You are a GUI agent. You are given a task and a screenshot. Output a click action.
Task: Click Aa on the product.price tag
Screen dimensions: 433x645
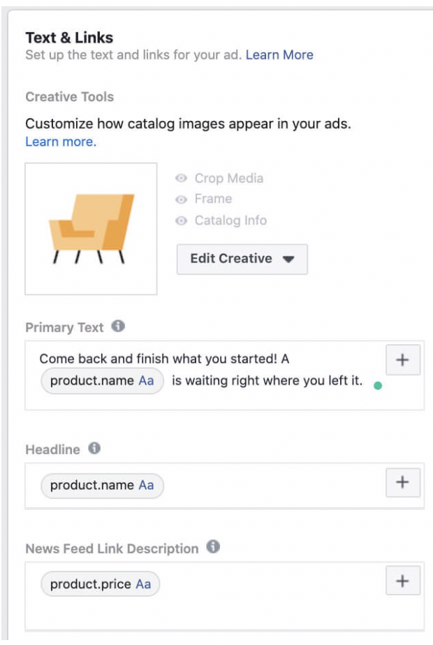pos(143,584)
